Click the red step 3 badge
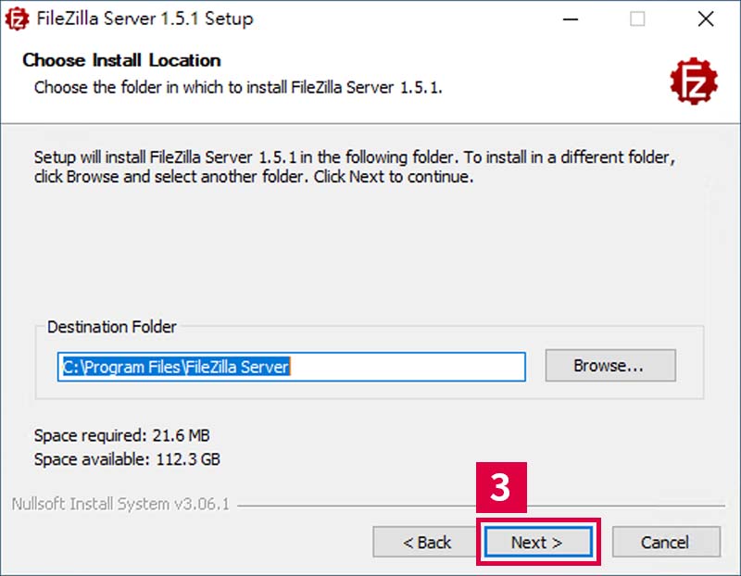The height and width of the screenshot is (576, 741). (501, 487)
